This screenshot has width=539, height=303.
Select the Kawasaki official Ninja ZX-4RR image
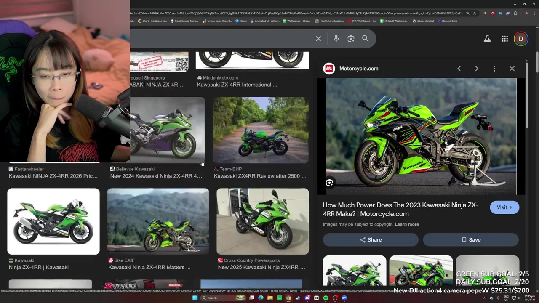coord(53,221)
